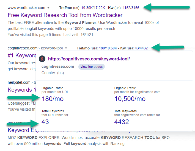The width and height of the screenshot is (195, 151).
Task: Click the 4432 domain total keywords value
Action: pyautogui.click(x=122, y=122)
